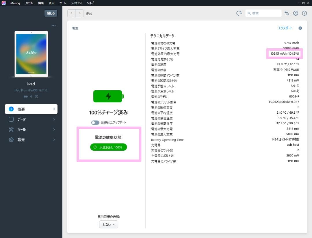Viewport: 312px width, 238px height.
Task: Click inside the 検索 search field
Action: pos(263,13)
